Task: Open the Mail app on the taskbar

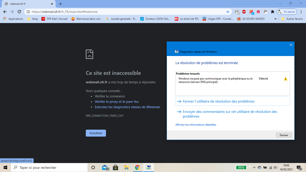Action: tap(105, 167)
